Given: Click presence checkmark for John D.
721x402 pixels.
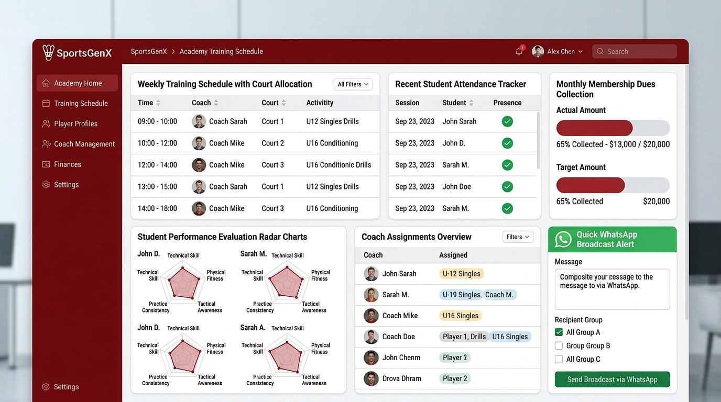Looking at the screenshot, I should point(507,143).
